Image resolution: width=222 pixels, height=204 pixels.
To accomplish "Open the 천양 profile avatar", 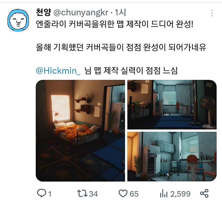I will 18,21.
